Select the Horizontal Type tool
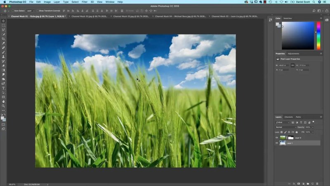330x186 pixels. pos(3,88)
